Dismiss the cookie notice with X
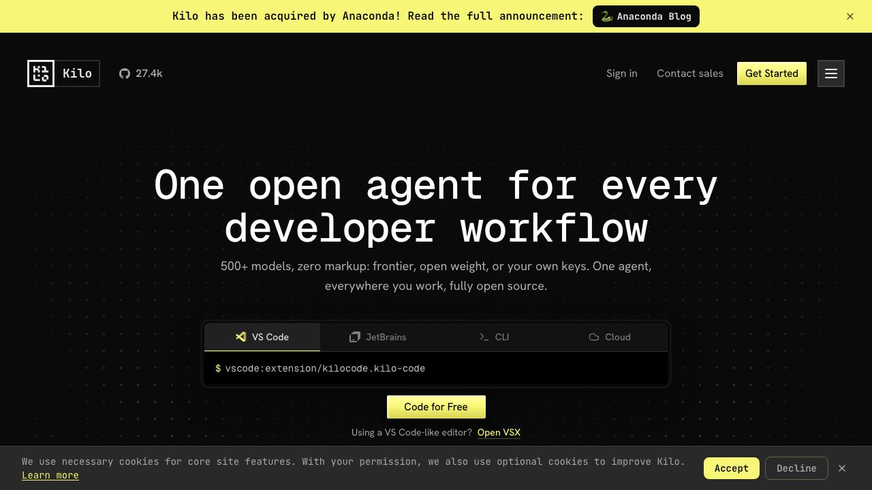 tap(842, 468)
